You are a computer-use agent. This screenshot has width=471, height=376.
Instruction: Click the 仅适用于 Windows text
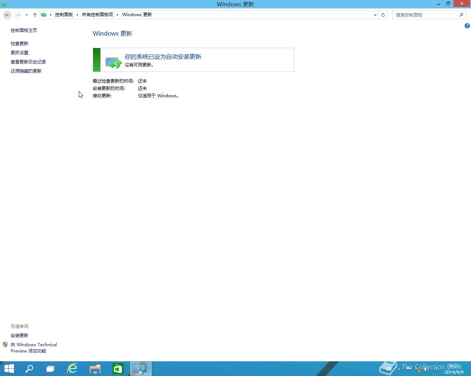click(x=159, y=96)
